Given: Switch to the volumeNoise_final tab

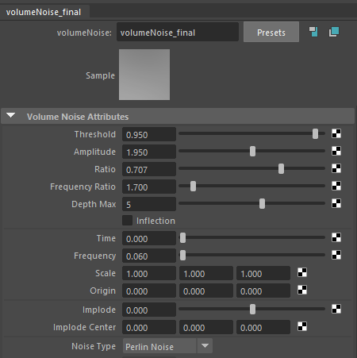Looking at the screenshot, I should pyautogui.click(x=44, y=12).
